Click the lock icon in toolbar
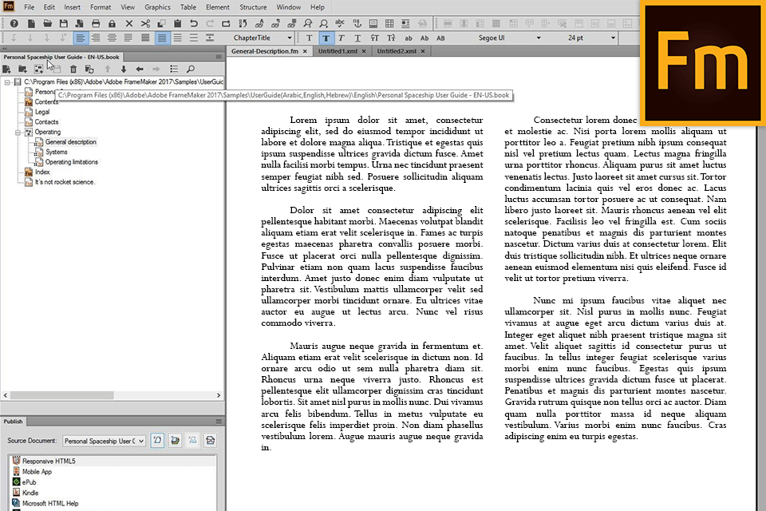This screenshot has height=511, width=766. click(112, 23)
